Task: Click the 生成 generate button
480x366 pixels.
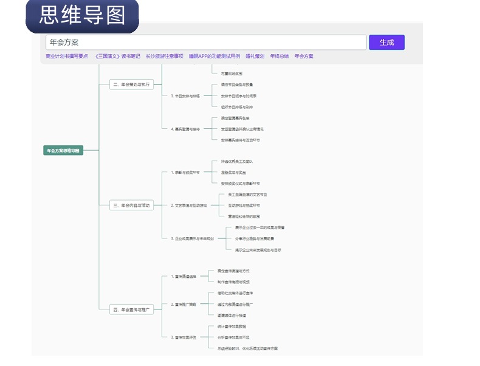Action: pos(386,43)
